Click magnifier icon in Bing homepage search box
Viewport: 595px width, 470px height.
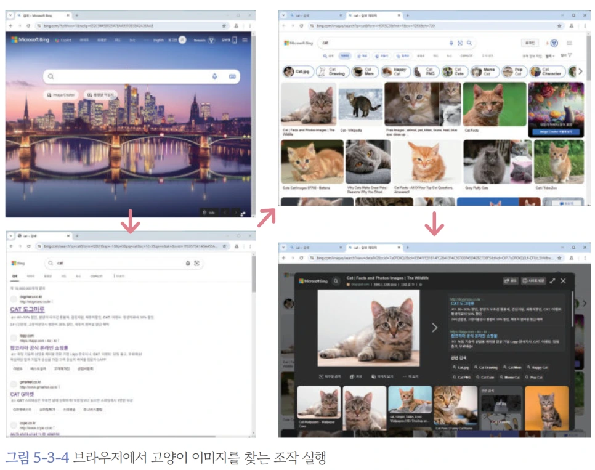[51, 76]
